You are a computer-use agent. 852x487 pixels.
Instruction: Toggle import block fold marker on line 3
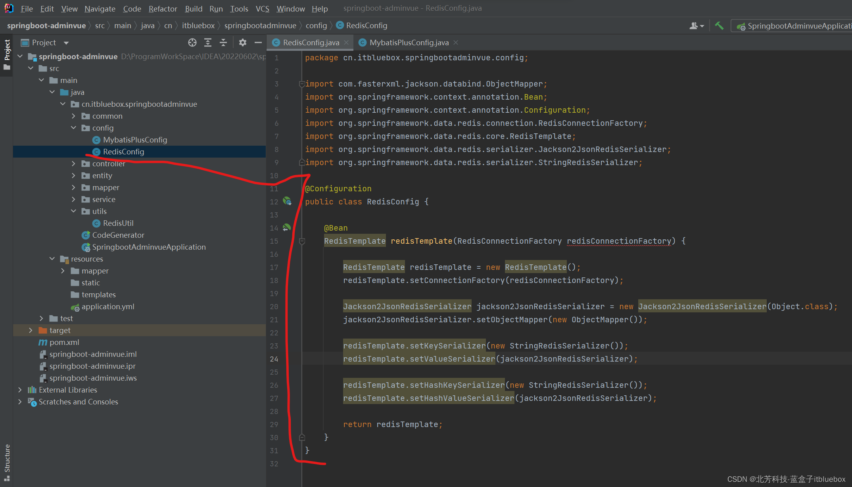302,84
